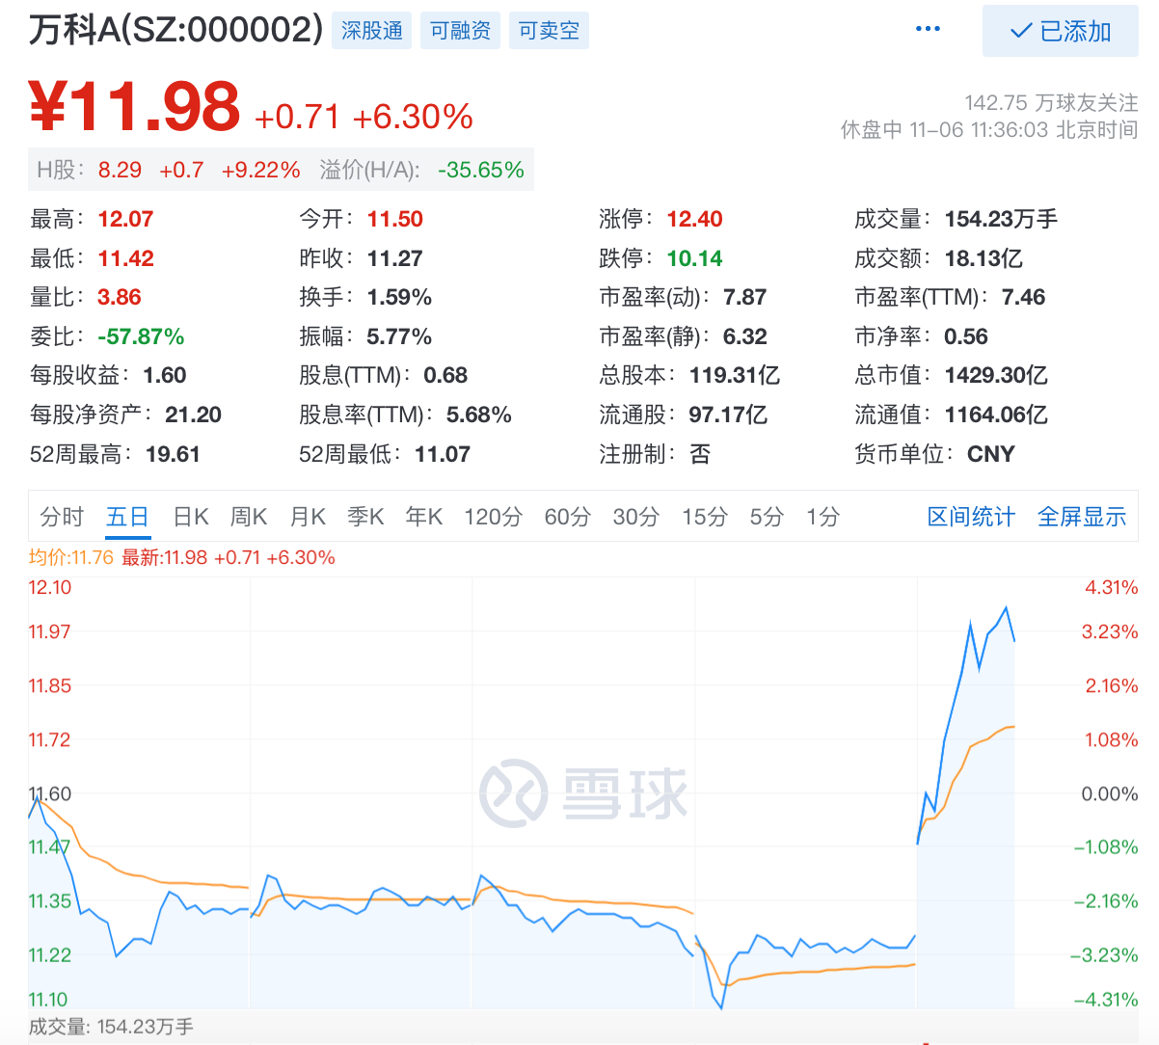The height and width of the screenshot is (1045, 1159).
Task: Click the 总市值 value 1429.30亿
Action: (x=996, y=375)
